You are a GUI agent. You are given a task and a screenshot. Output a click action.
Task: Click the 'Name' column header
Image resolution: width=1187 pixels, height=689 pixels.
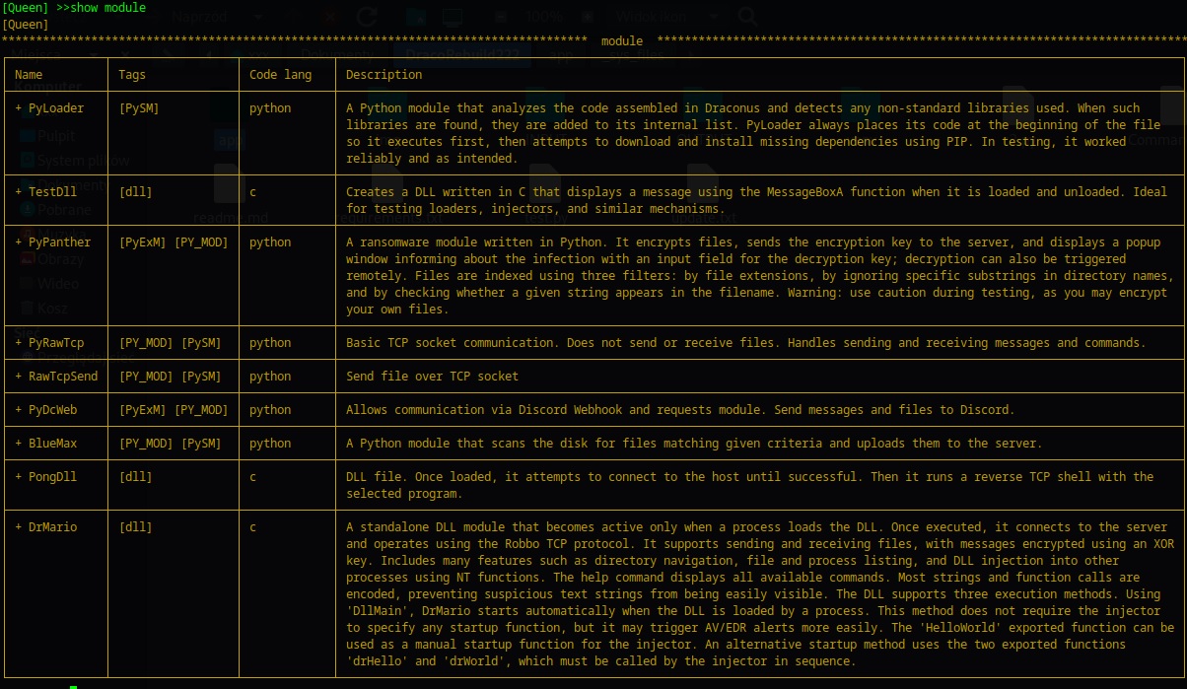pos(29,75)
